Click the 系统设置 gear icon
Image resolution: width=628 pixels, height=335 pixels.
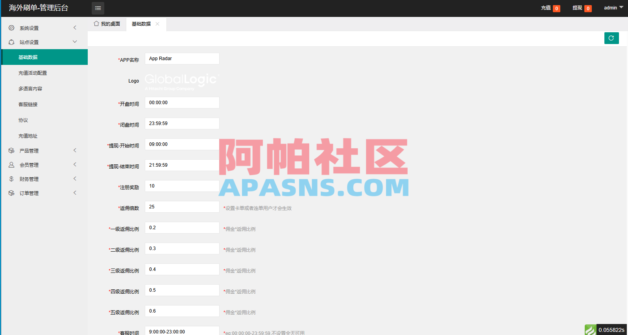pyautogui.click(x=11, y=28)
